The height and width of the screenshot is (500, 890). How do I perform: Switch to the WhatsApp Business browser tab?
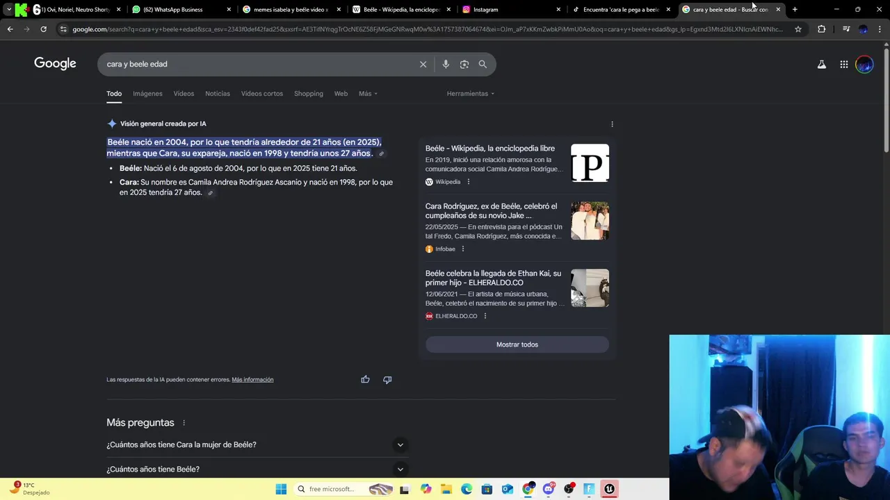pyautogui.click(x=181, y=10)
